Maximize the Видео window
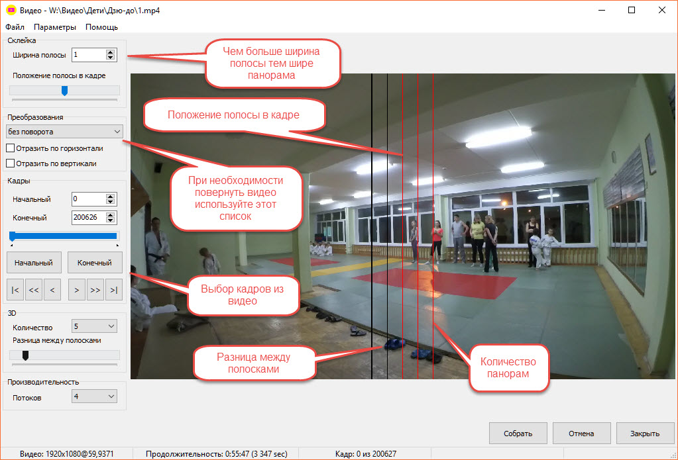The width and height of the screenshot is (678, 460). point(632,10)
